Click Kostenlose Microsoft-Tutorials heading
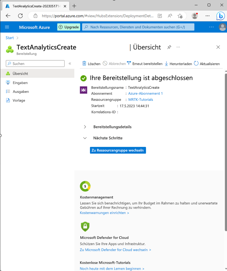227x271 pixels. point(105,263)
